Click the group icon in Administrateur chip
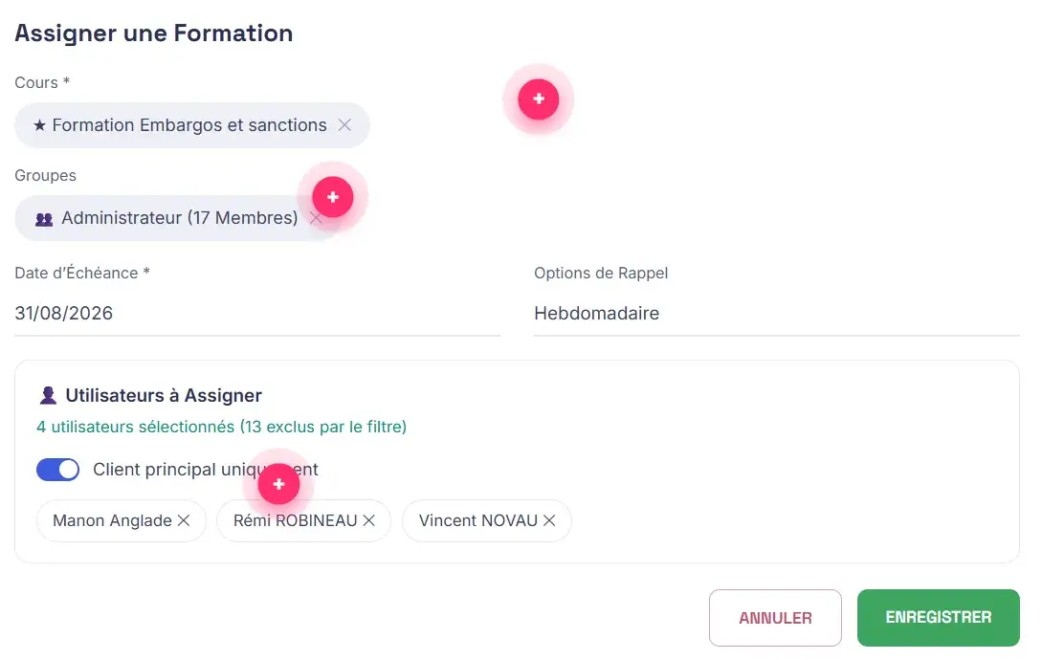The height and width of the screenshot is (660, 1042). pos(44,219)
